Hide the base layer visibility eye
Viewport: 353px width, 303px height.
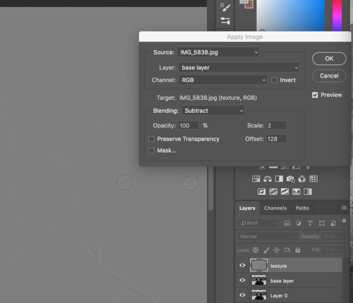243,280
